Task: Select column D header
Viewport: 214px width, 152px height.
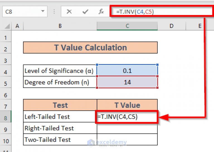Action: [172, 26]
